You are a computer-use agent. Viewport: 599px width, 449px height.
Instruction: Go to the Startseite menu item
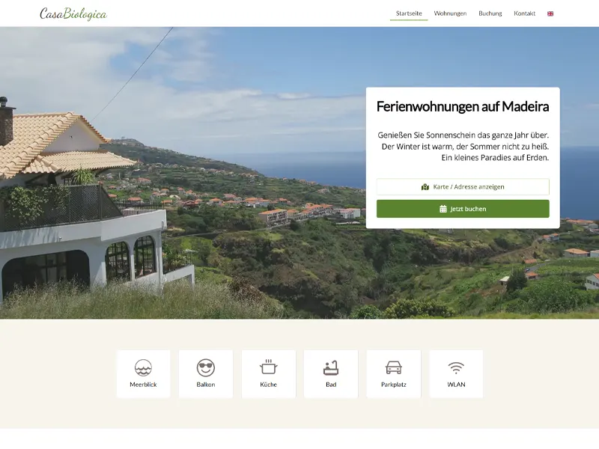click(409, 13)
